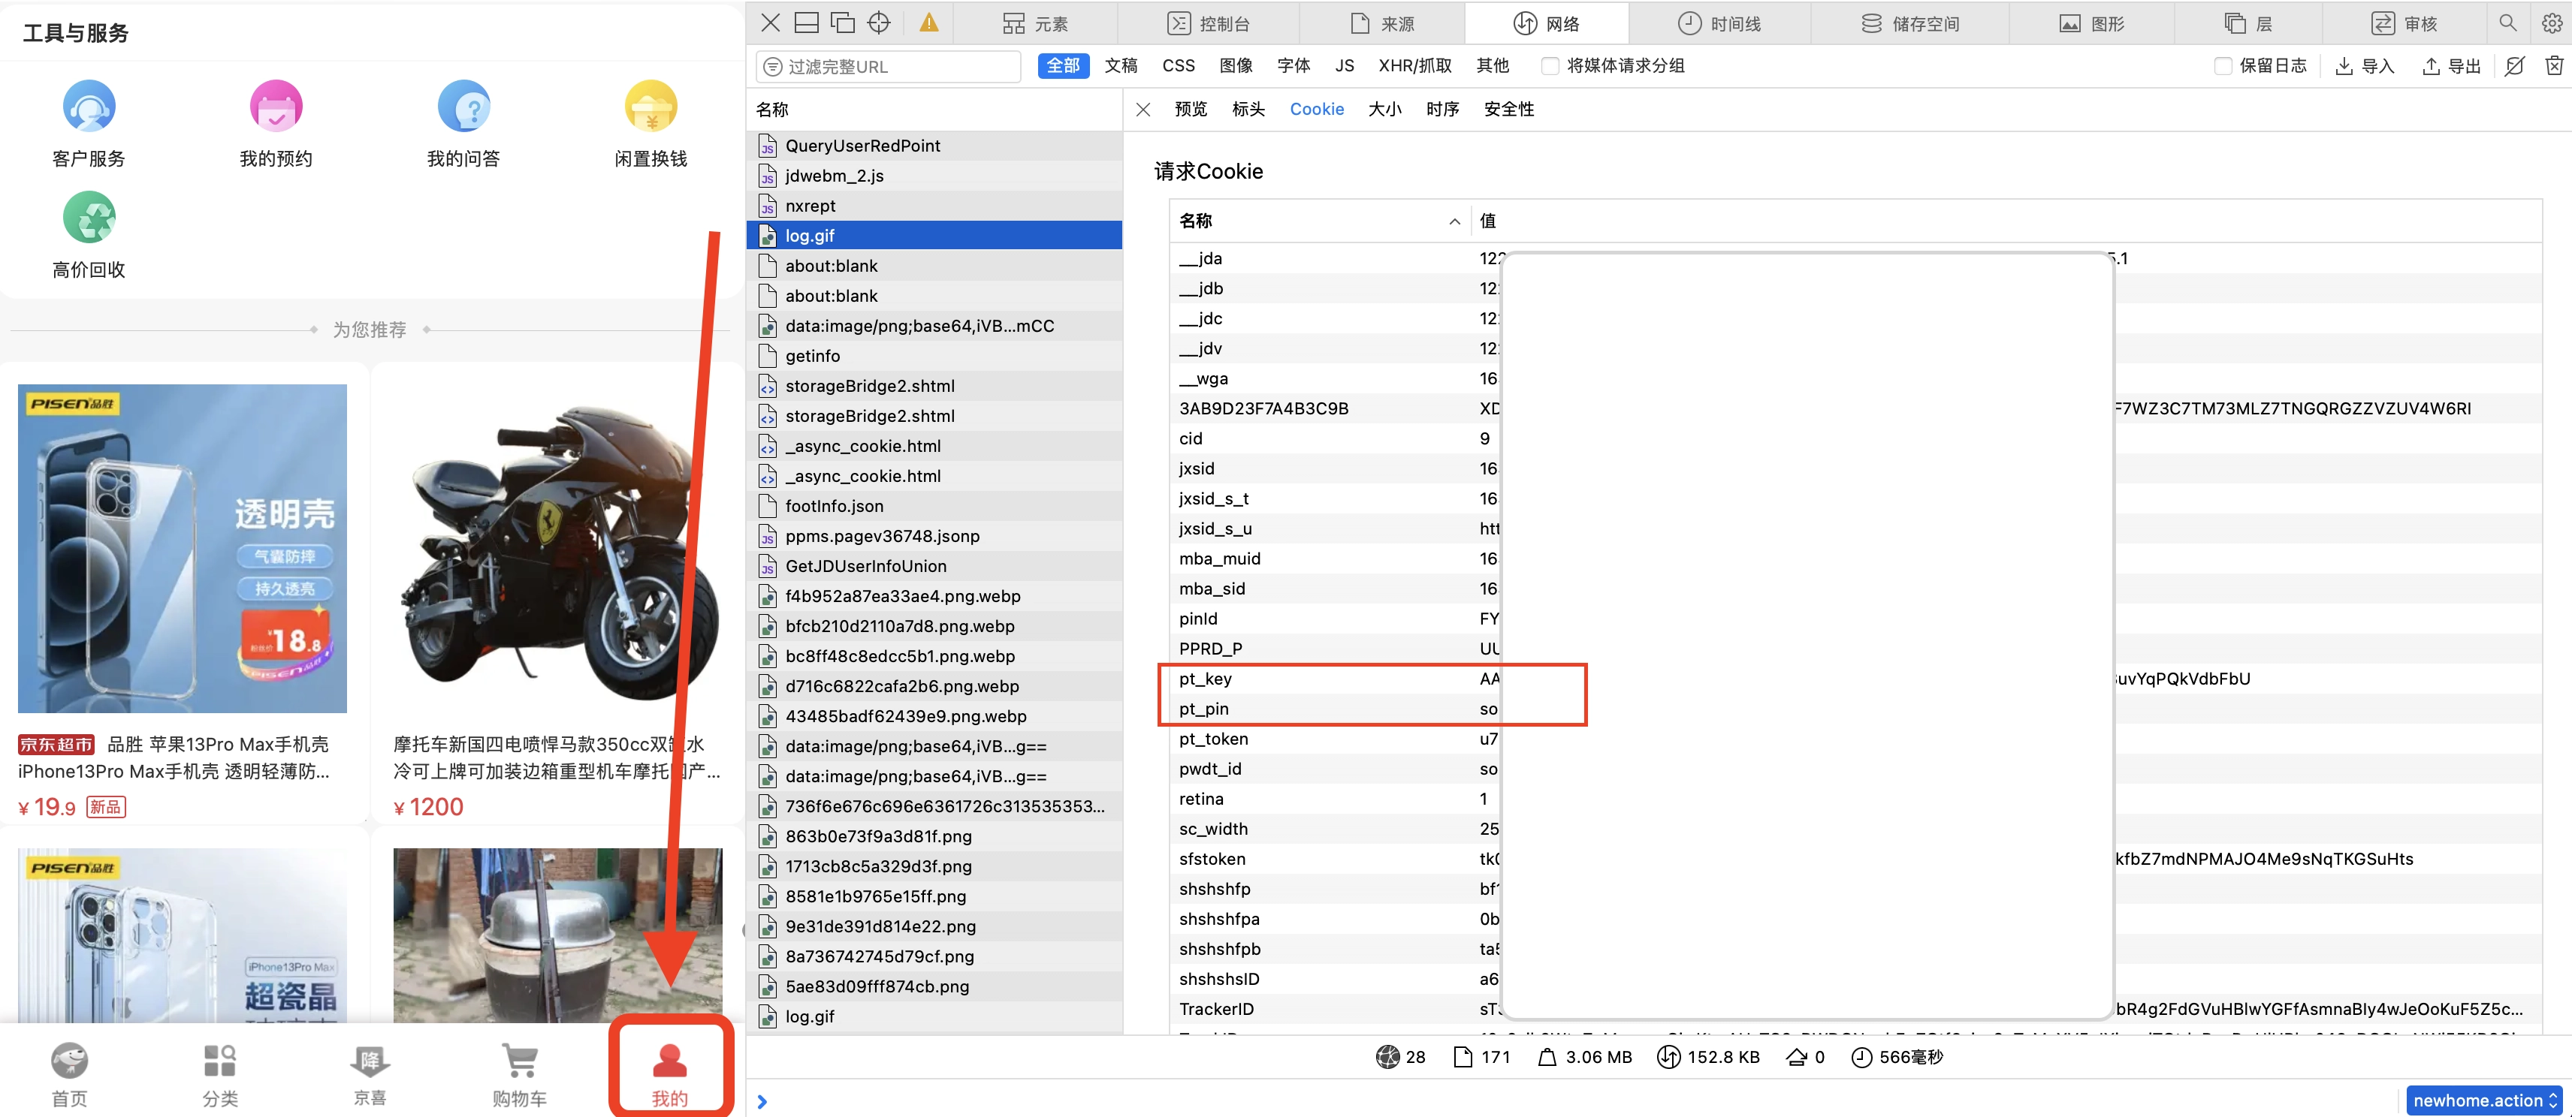Open the 预览 detail tab
The width and height of the screenshot is (2572, 1117).
click(1190, 109)
